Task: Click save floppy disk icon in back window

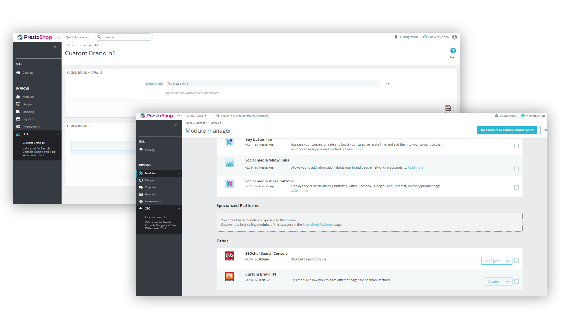Action: tap(448, 108)
